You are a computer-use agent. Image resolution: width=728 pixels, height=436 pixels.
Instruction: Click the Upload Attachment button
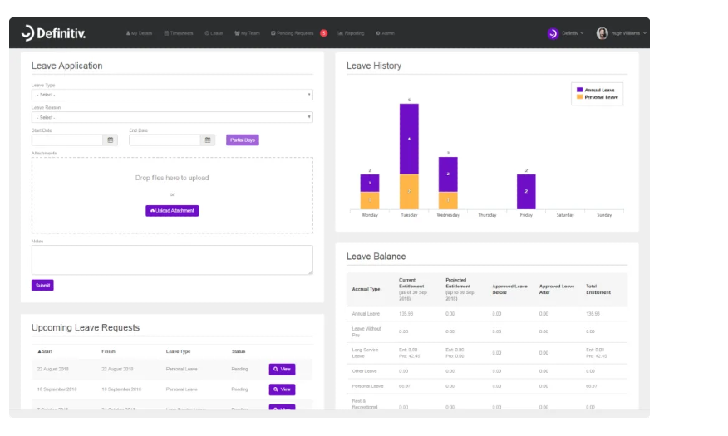(172, 211)
